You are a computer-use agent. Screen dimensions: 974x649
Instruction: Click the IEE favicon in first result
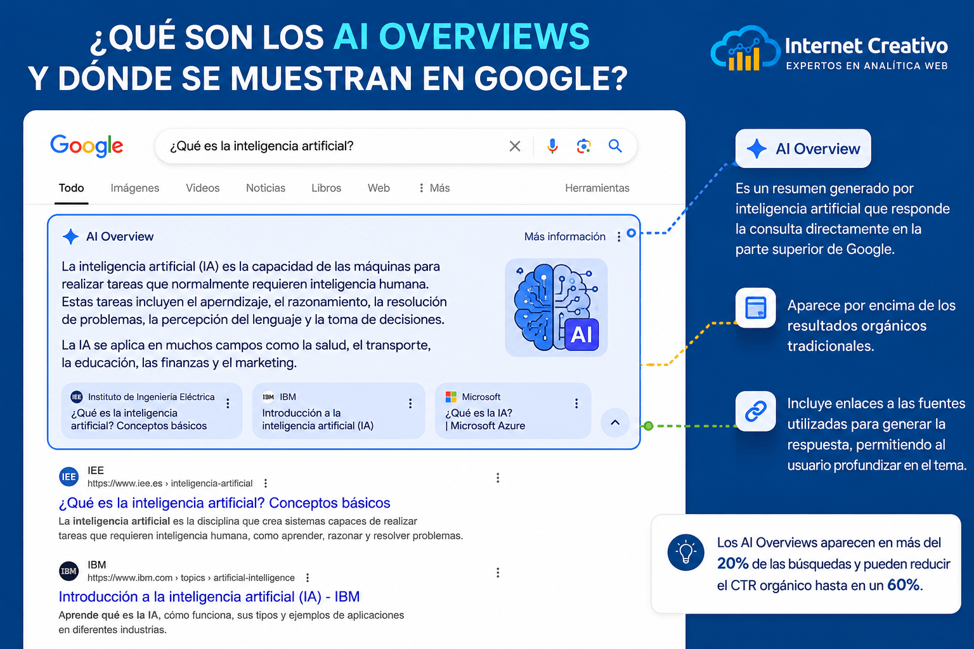click(x=68, y=477)
